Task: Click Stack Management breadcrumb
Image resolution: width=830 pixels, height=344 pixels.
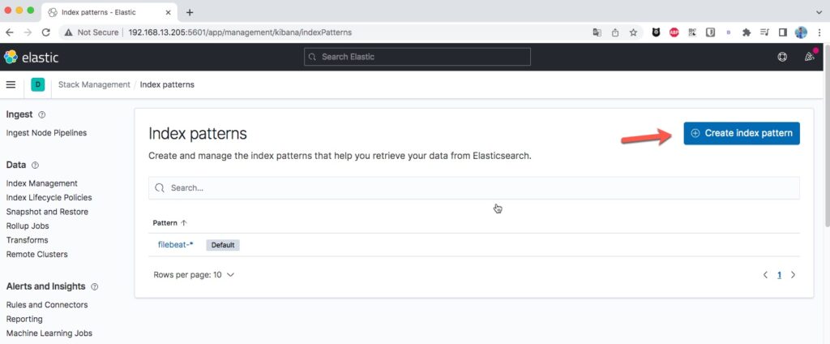Action: pyautogui.click(x=94, y=84)
